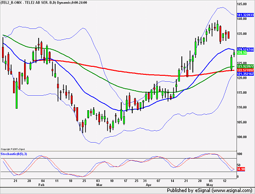The image size is (255, 194).
Task: Select the red 122.577097 value tag
Action: point(245,70)
